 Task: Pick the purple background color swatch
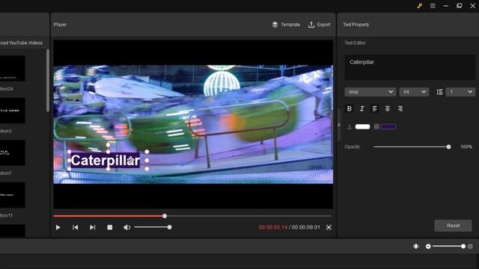pos(388,126)
